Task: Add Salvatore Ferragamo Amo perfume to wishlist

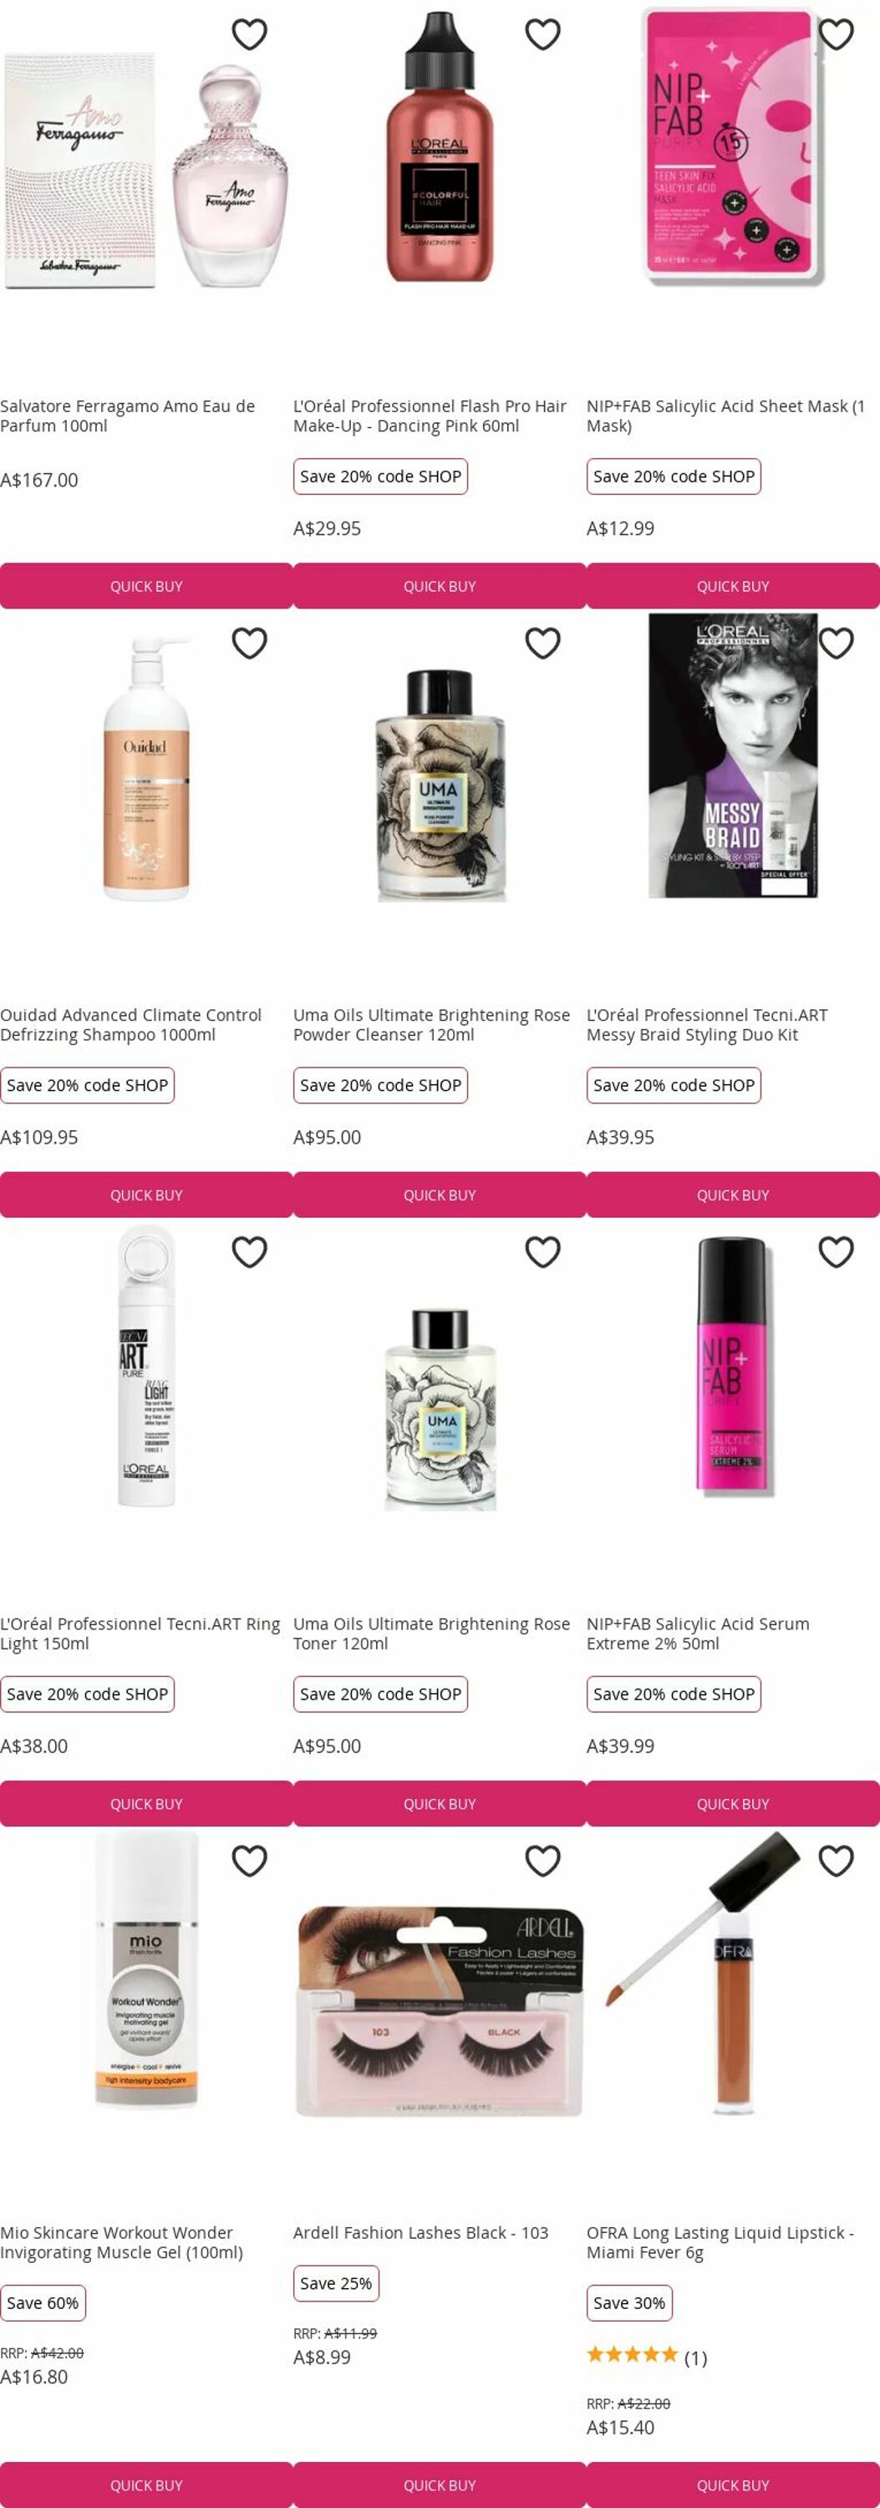Action: point(249,35)
